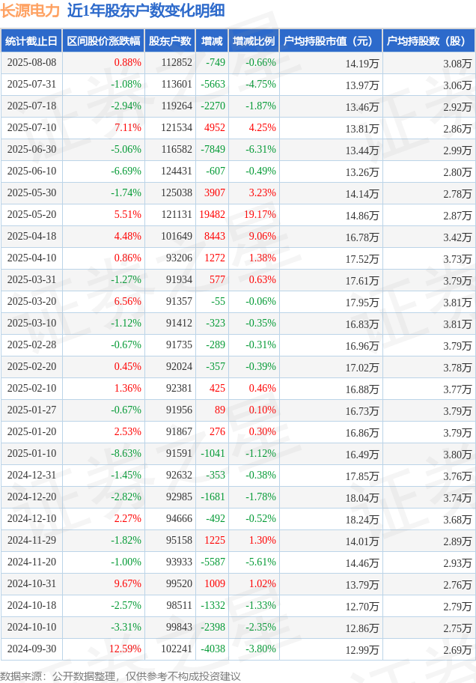Click the 近1年股东户数变化明细 heading
Image resolution: width=476 pixels, height=683 pixels.
point(146,10)
